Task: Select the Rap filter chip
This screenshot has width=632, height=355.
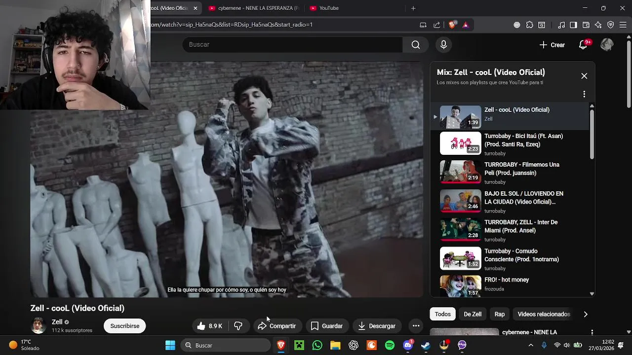Action: pos(500,314)
